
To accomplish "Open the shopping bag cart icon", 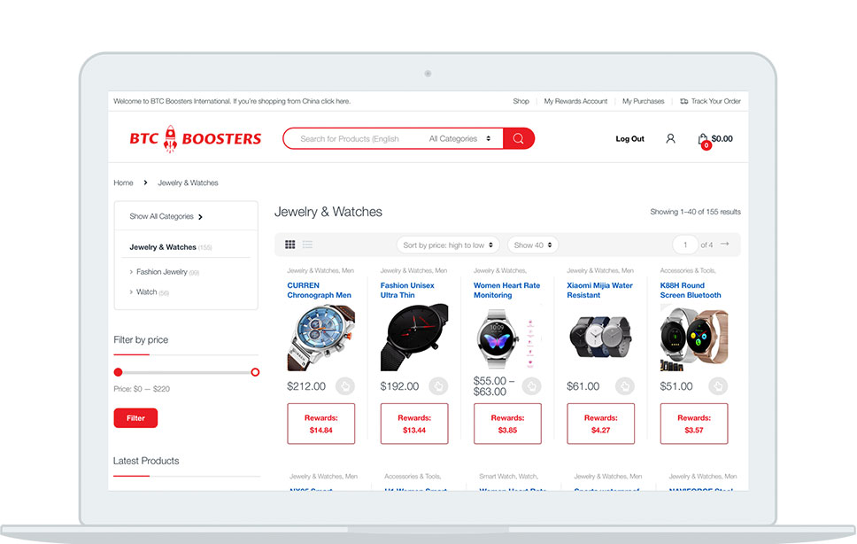I will 704,141.
